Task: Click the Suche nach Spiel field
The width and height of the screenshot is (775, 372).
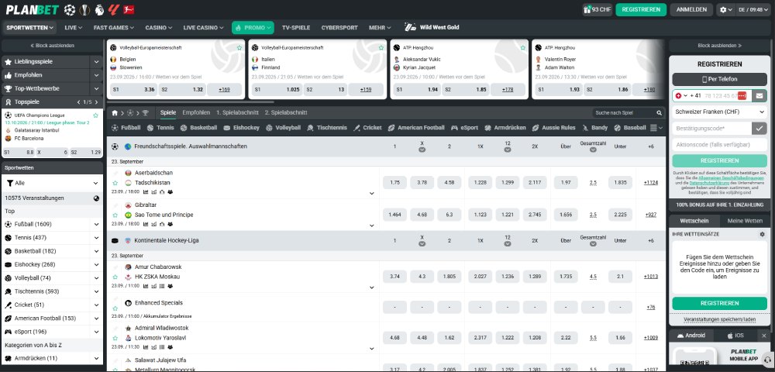Action: [624, 113]
